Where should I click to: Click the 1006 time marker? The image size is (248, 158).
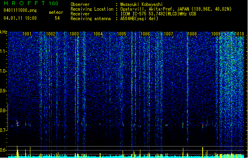pos(145,34)
